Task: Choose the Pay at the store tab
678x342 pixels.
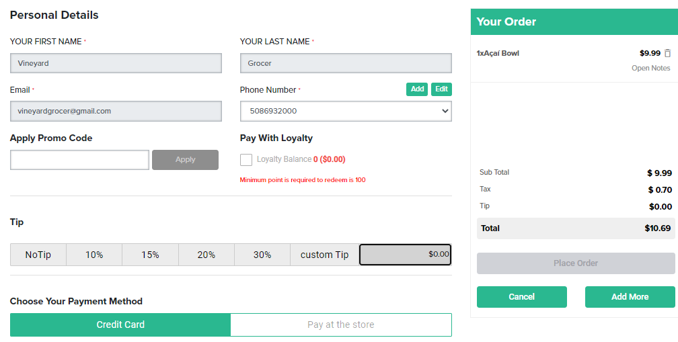Action: pyautogui.click(x=341, y=325)
